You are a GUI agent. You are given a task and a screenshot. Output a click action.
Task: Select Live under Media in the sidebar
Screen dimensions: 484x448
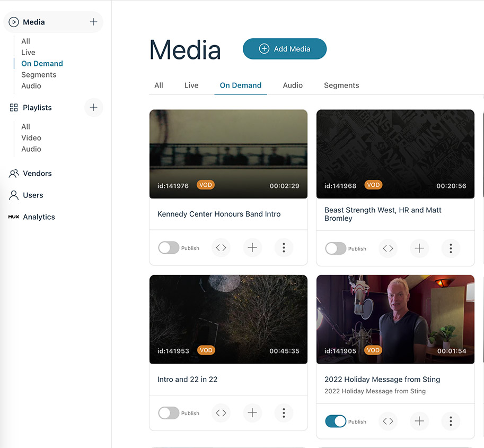click(28, 53)
